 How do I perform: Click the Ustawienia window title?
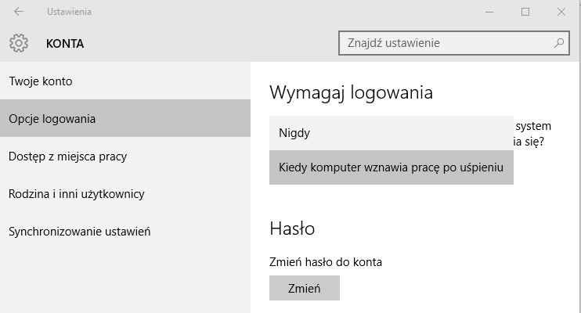[x=69, y=12]
